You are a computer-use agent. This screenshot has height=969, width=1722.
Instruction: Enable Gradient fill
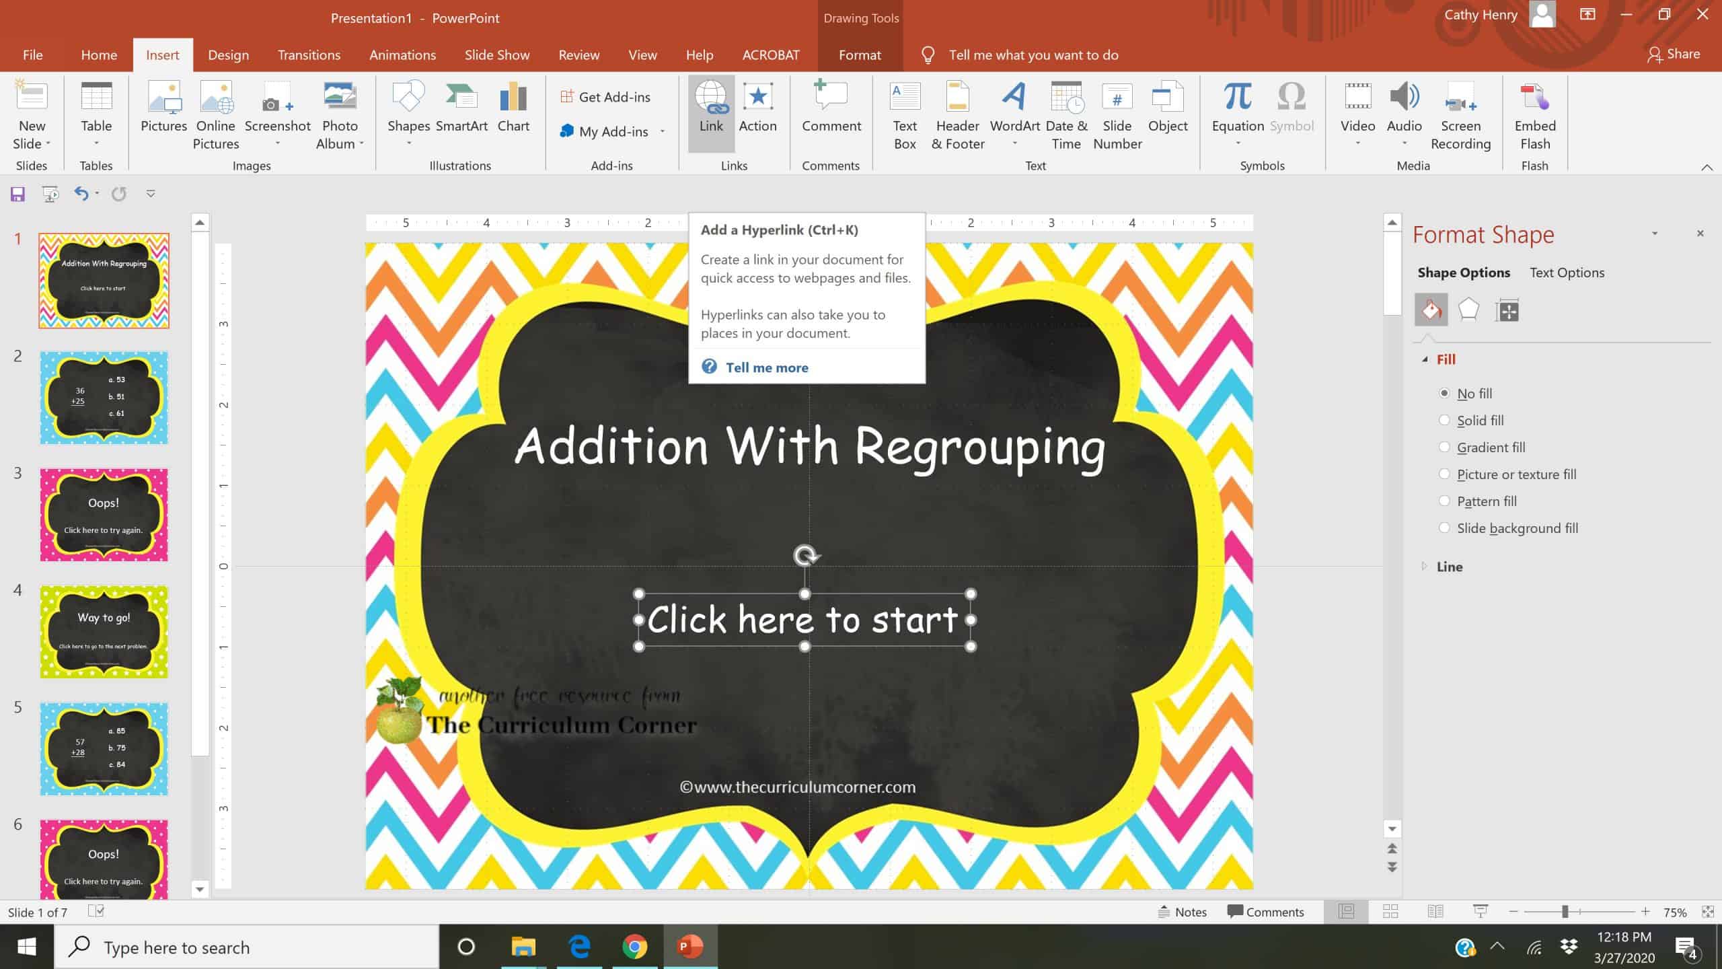click(x=1444, y=447)
